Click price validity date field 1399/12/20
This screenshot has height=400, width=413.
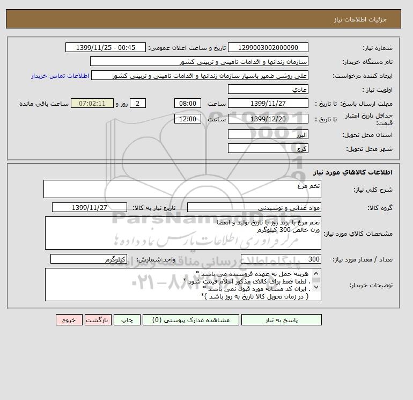268,119
